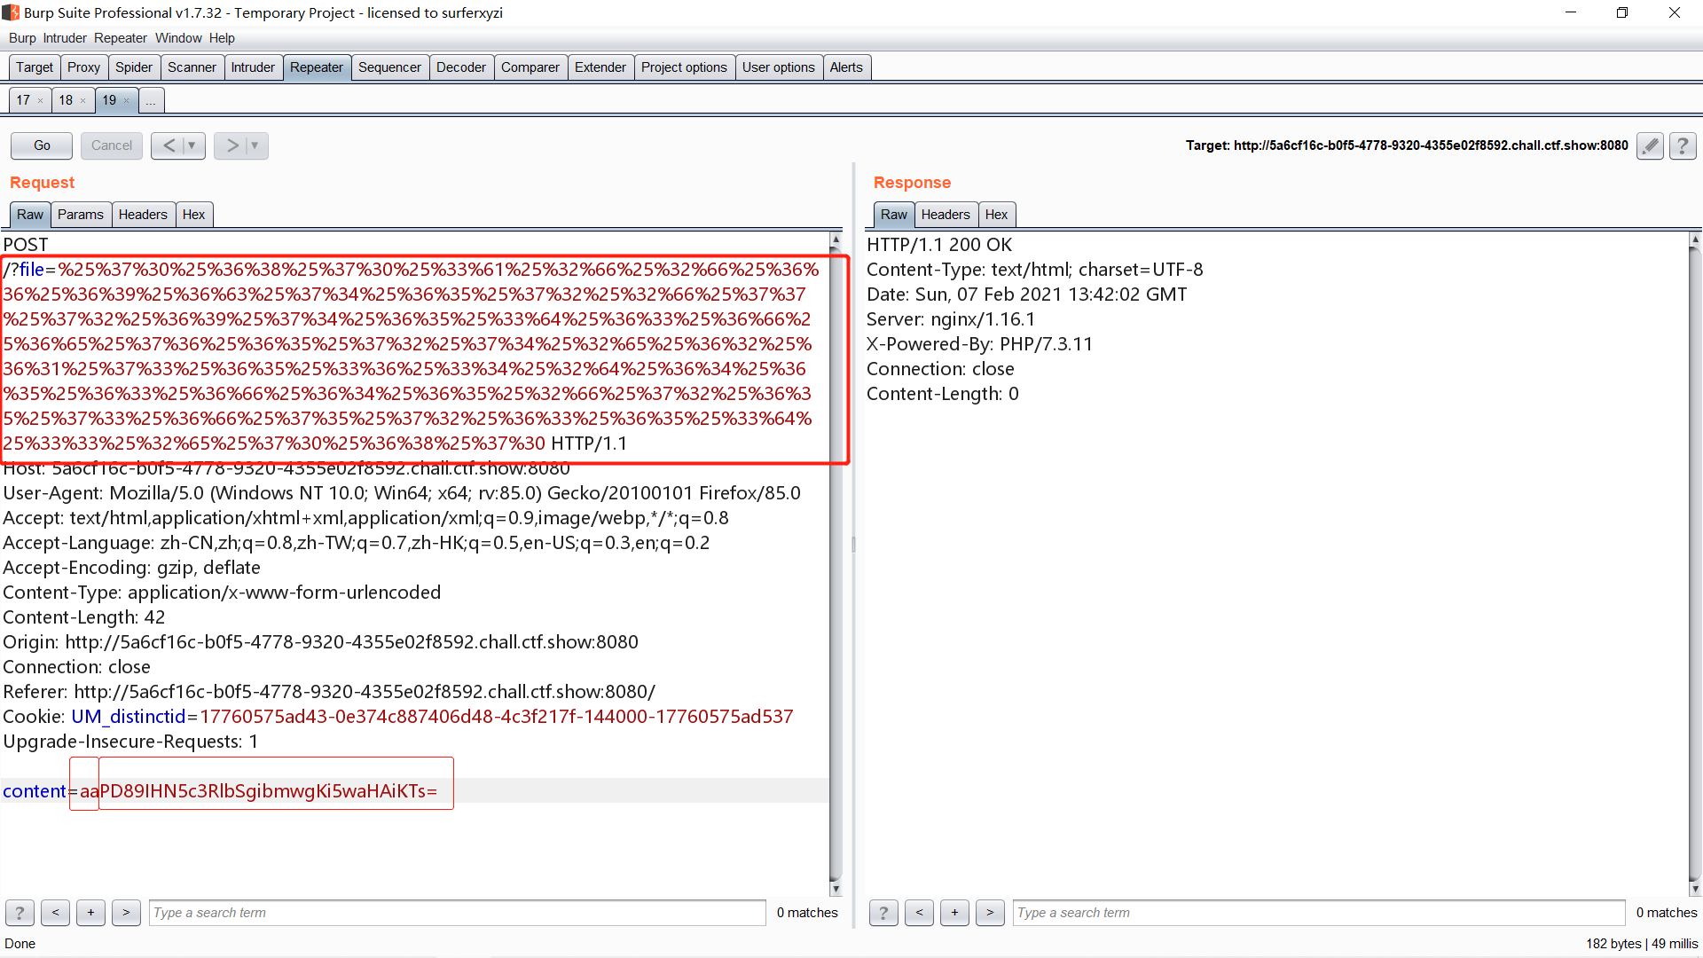Open the Intruder menu in menu bar
The height and width of the screenshot is (958, 1703).
click(x=65, y=38)
